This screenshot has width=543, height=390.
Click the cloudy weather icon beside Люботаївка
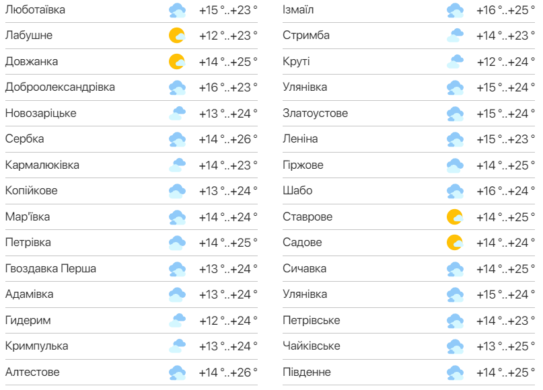point(177,11)
